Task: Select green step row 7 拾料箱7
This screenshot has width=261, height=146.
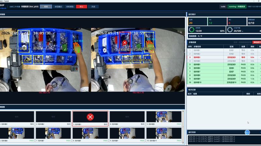Action: 224,72
